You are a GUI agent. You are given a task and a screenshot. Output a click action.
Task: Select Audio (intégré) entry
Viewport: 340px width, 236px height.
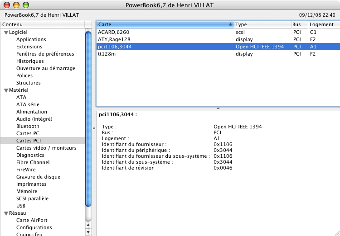pyautogui.click(x=34, y=119)
